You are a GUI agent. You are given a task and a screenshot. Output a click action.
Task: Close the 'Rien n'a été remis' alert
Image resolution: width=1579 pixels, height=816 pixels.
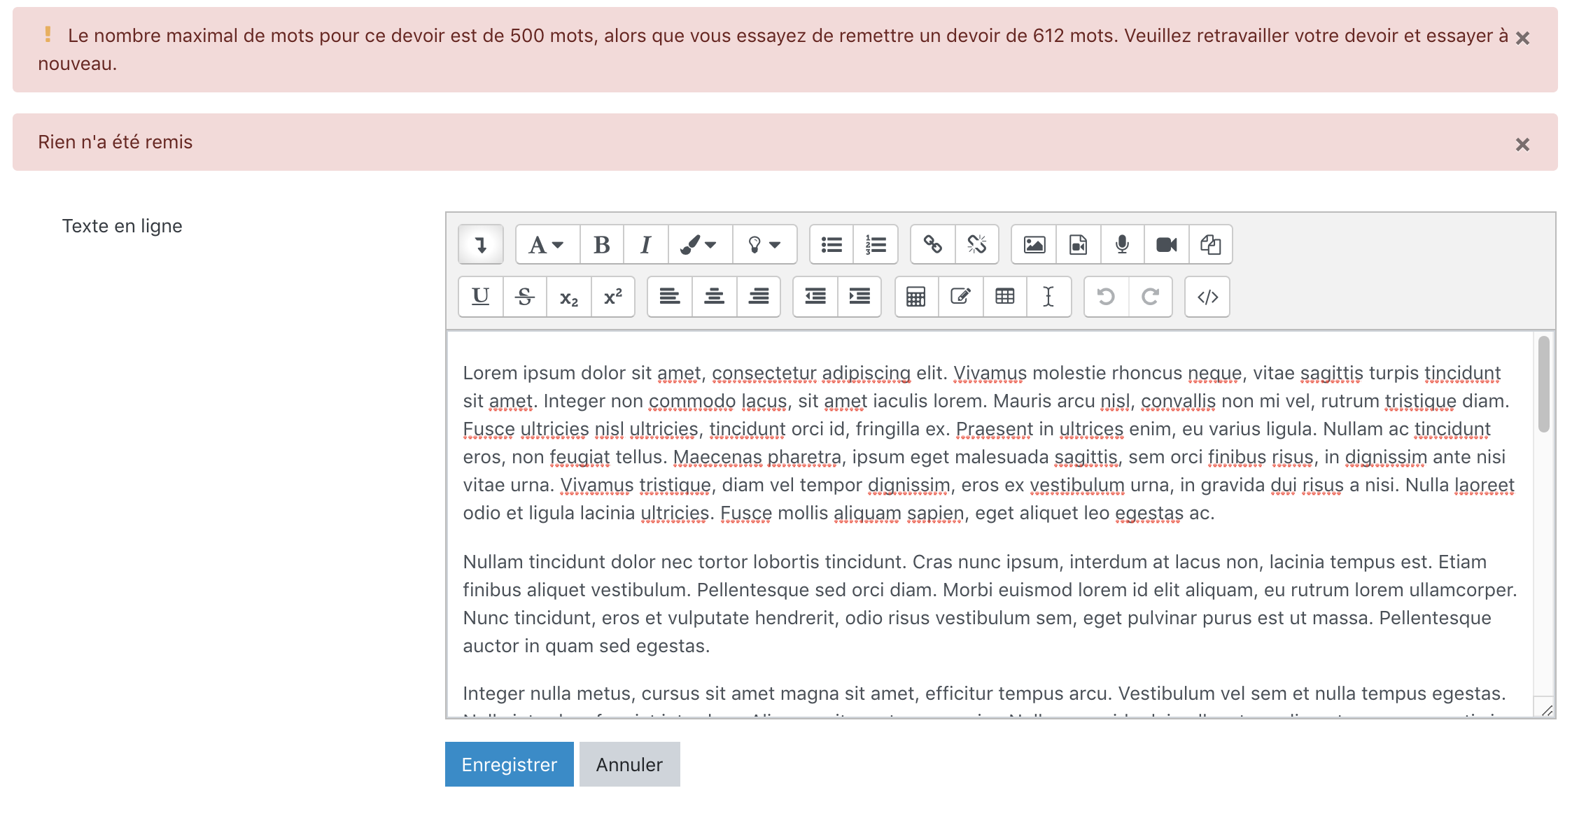(1522, 145)
